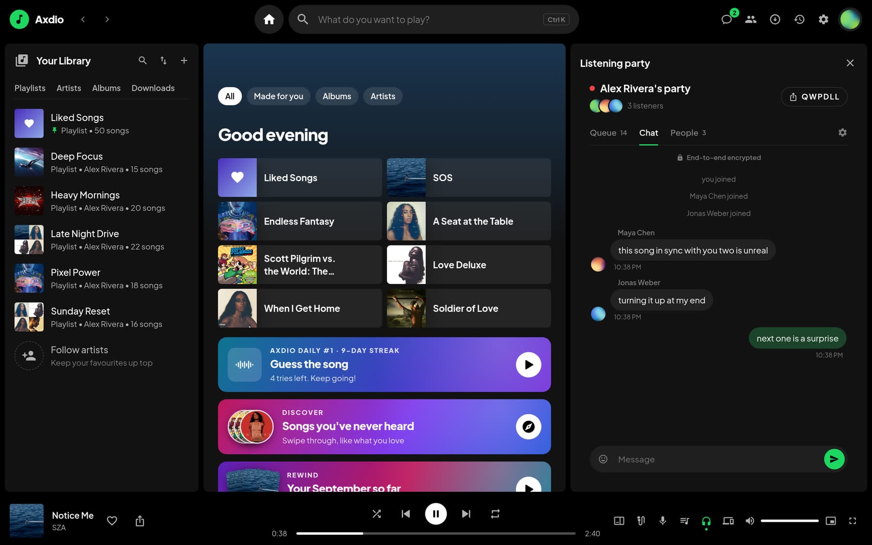Switch to the People tab
Screen dimensions: 872x545
coord(688,133)
